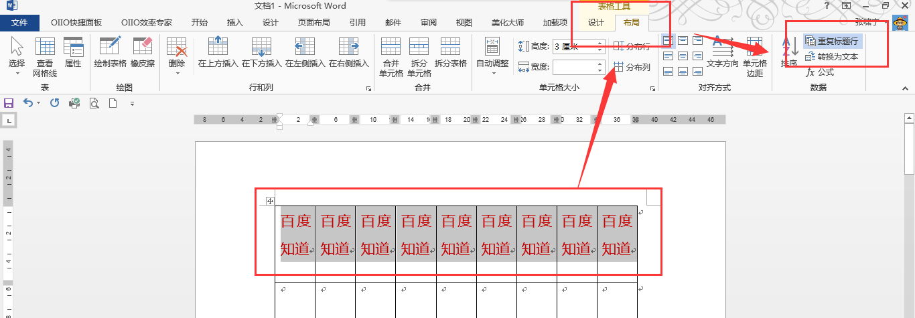This screenshot has height=318, width=915.
Task: Open the 自动调整 (AutoFit) dropdown
Action: [492, 56]
